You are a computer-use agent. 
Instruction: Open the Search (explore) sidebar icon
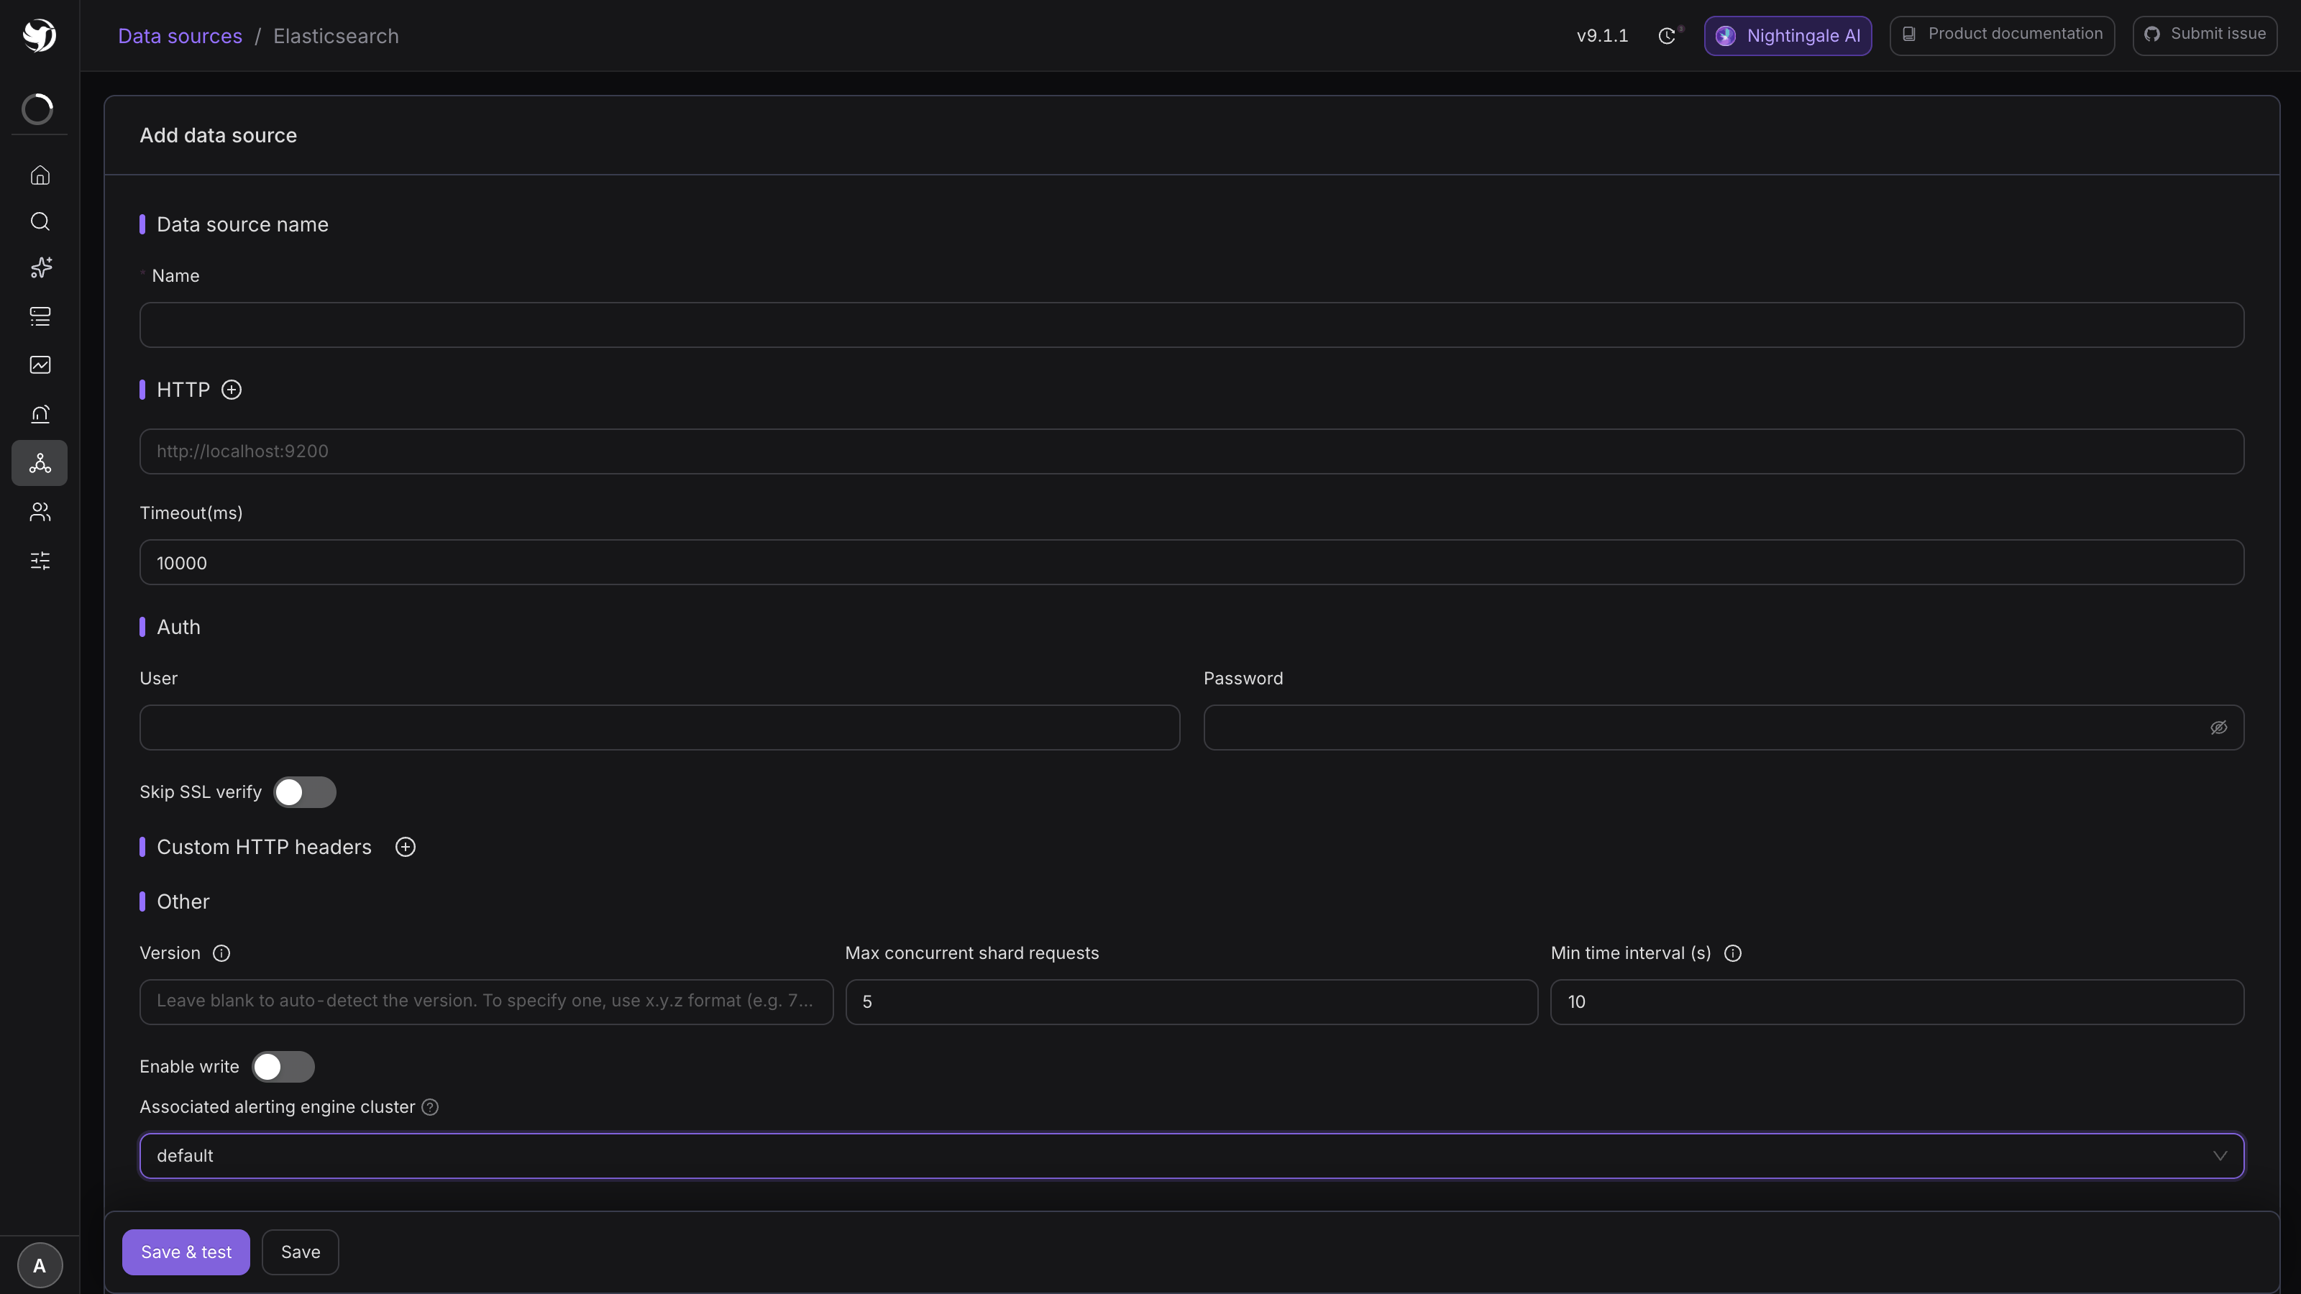click(x=40, y=221)
